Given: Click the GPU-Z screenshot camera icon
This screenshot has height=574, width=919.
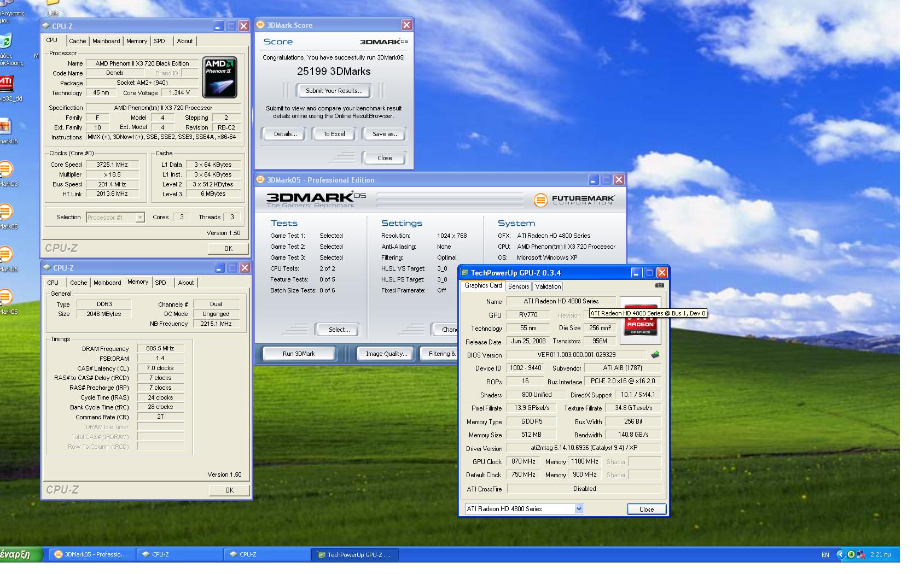Looking at the screenshot, I should 660,285.
